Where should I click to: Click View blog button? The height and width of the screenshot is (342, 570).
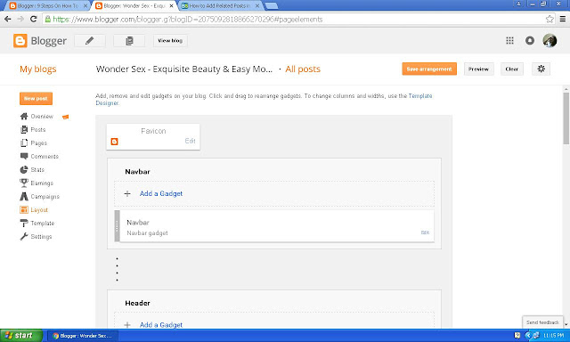click(x=170, y=41)
